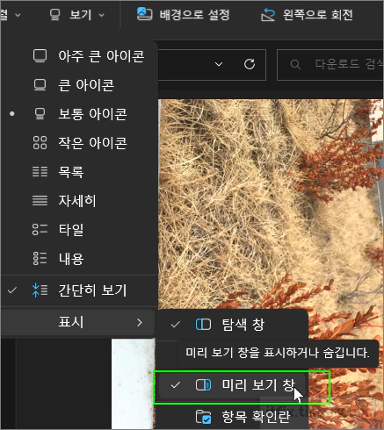Open address bar history dropdown chevron
Viewport: 384px width, 430px height.
pyautogui.click(x=219, y=64)
